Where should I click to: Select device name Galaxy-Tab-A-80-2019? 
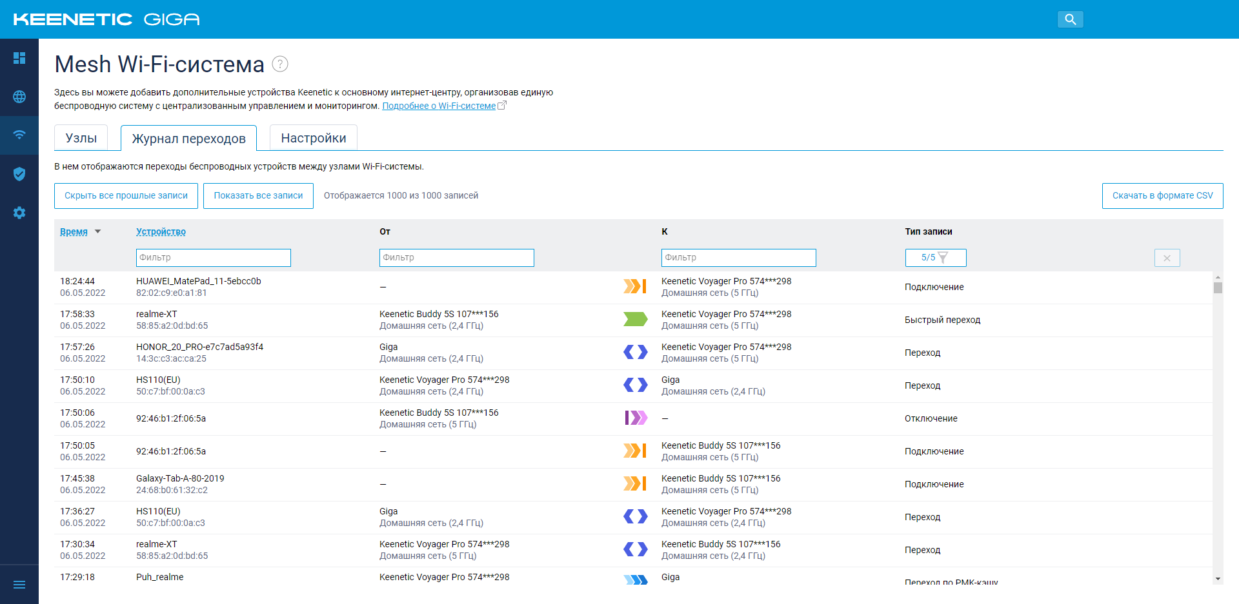[180, 478]
